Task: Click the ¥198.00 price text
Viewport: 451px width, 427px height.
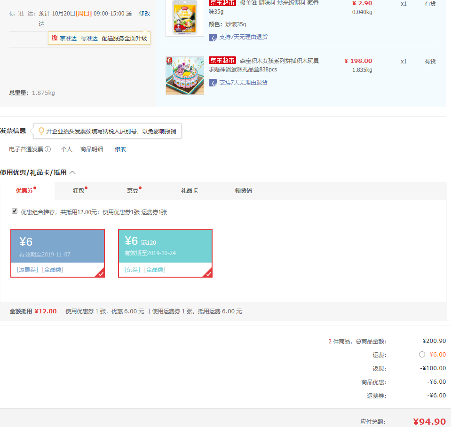Action: tap(358, 61)
